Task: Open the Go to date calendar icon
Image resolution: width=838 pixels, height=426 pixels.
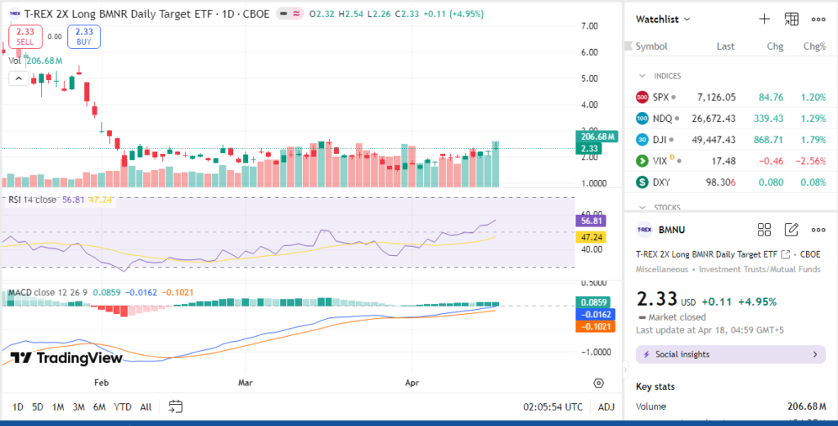Action: coord(175,406)
